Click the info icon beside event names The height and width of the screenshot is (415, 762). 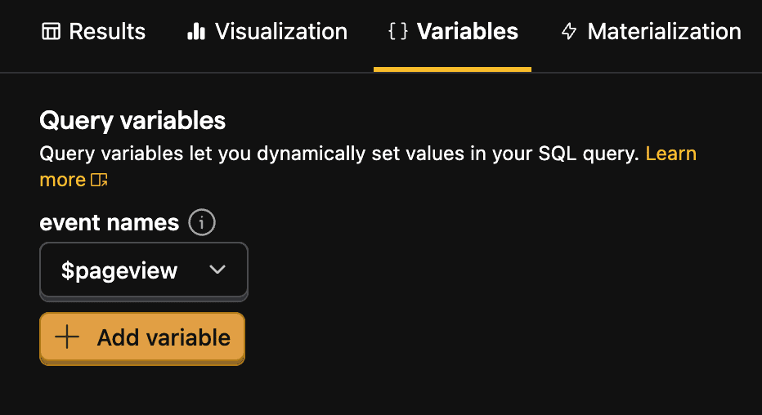click(202, 222)
